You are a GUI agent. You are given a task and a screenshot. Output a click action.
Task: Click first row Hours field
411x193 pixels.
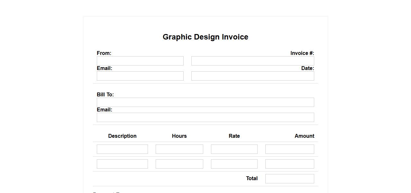click(x=179, y=149)
